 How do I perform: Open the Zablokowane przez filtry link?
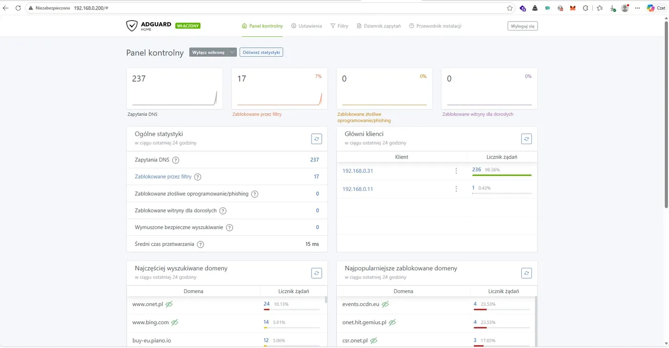163,177
